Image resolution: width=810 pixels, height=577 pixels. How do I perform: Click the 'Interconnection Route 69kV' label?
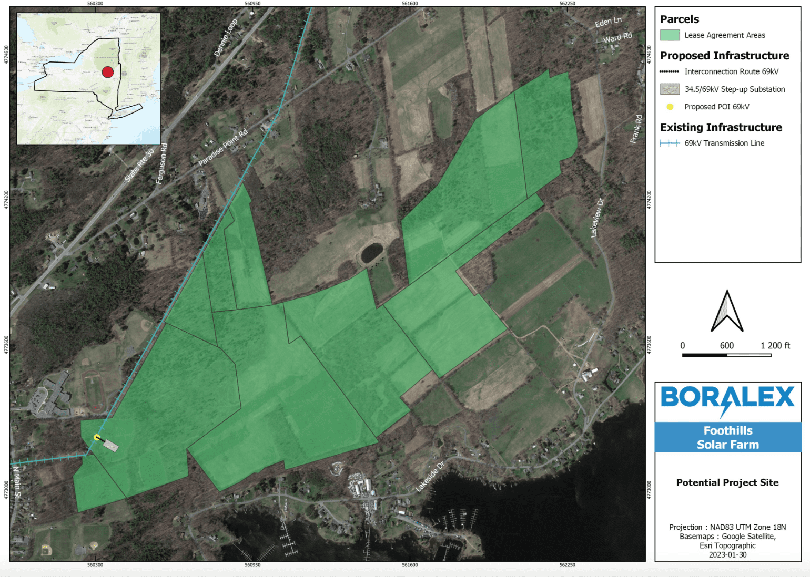point(731,71)
